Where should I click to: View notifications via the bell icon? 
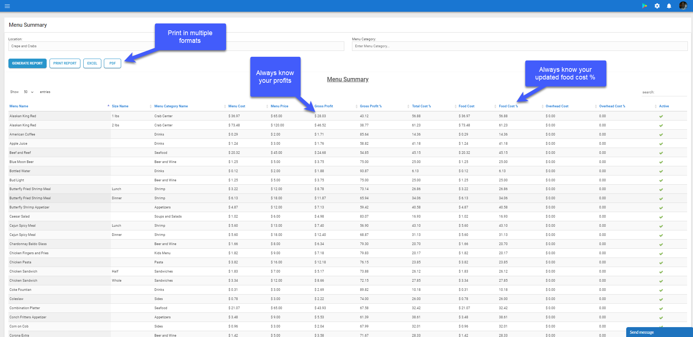tap(669, 6)
